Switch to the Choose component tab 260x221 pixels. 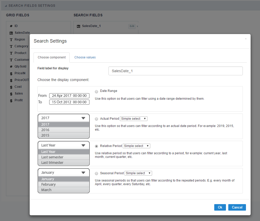tap(51, 57)
